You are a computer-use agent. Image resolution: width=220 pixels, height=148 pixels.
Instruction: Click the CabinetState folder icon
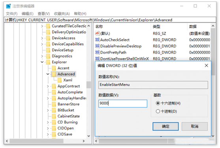tap(54, 116)
